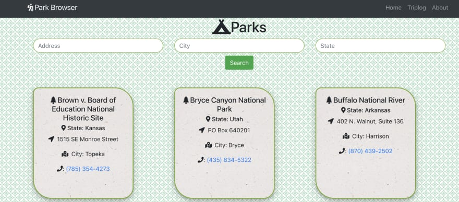Click the Buffalo River phone link (870) 439-2502
Image resolution: width=459 pixels, height=202 pixels.
[370, 151]
